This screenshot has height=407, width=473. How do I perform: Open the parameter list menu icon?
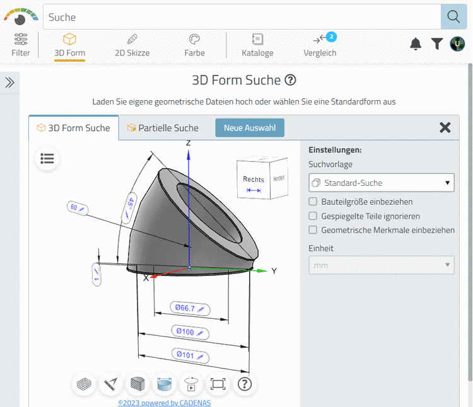(47, 159)
